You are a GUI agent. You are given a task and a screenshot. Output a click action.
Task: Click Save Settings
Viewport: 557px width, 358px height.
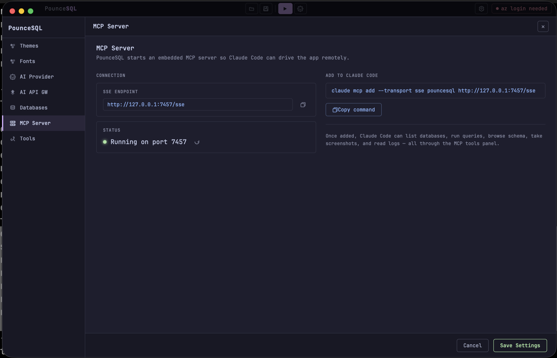point(520,345)
